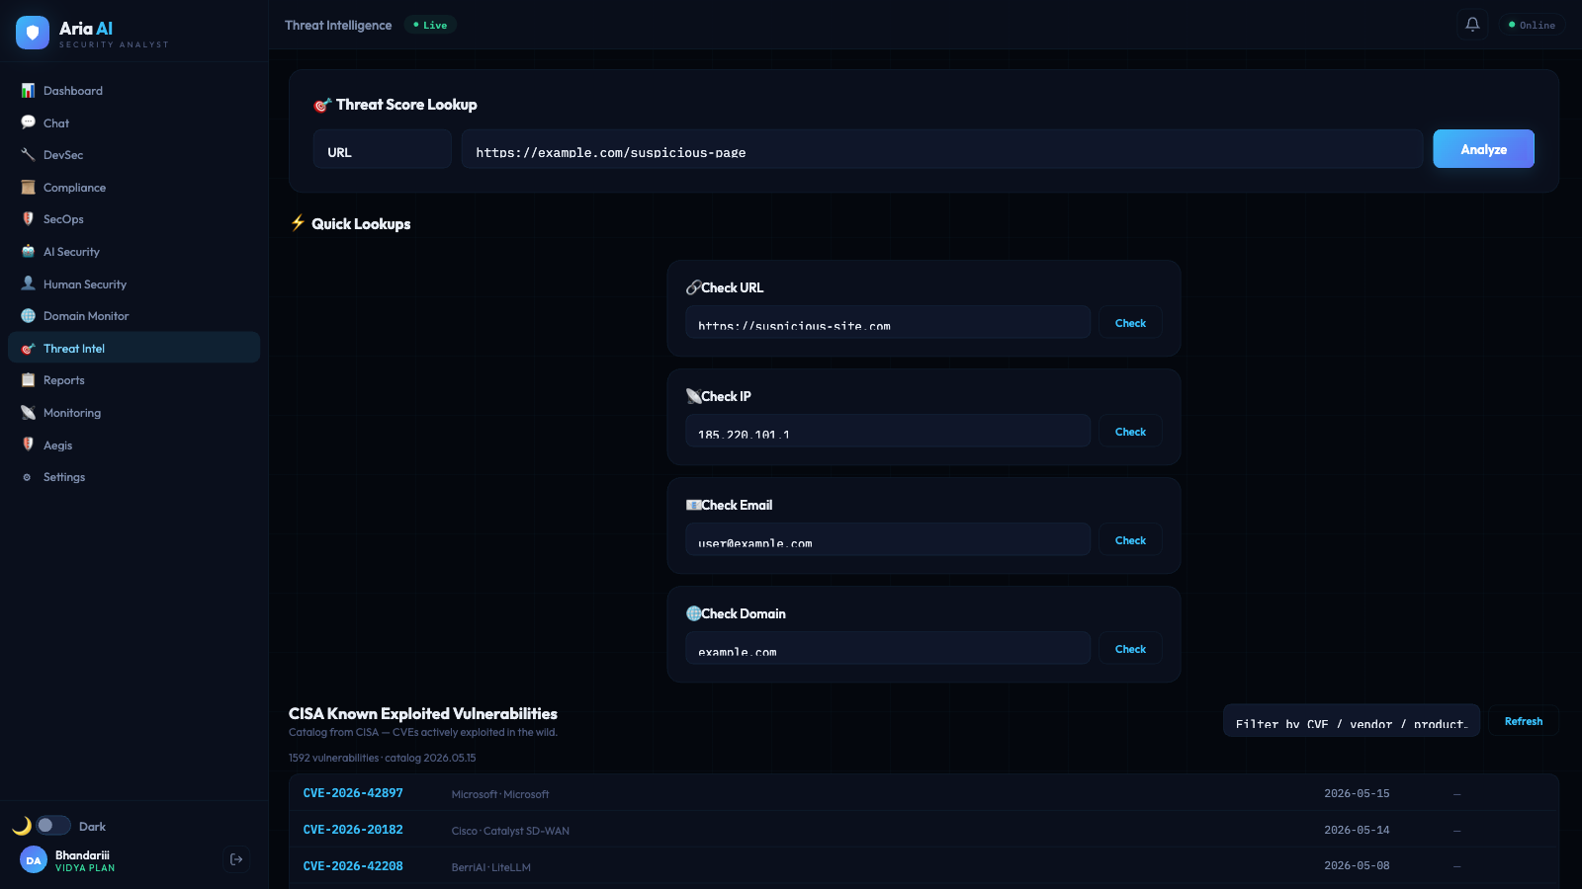The height and width of the screenshot is (889, 1582).
Task: Open Chat speech bubble icon
Action: point(28,122)
